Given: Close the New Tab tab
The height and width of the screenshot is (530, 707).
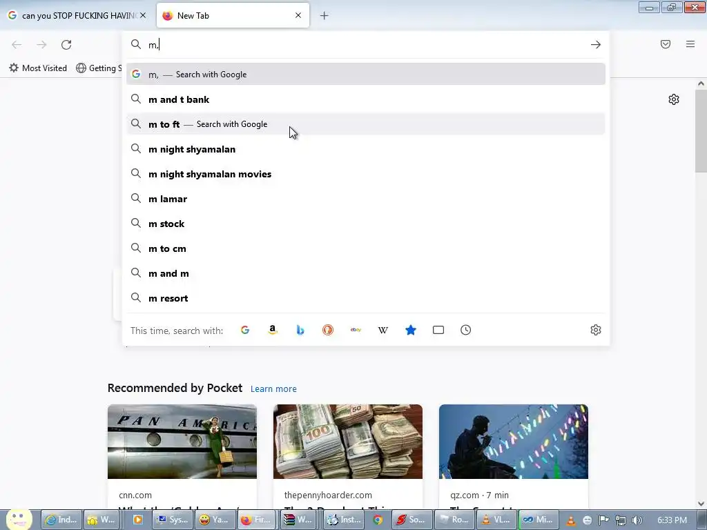Looking at the screenshot, I should coord(298,15).
